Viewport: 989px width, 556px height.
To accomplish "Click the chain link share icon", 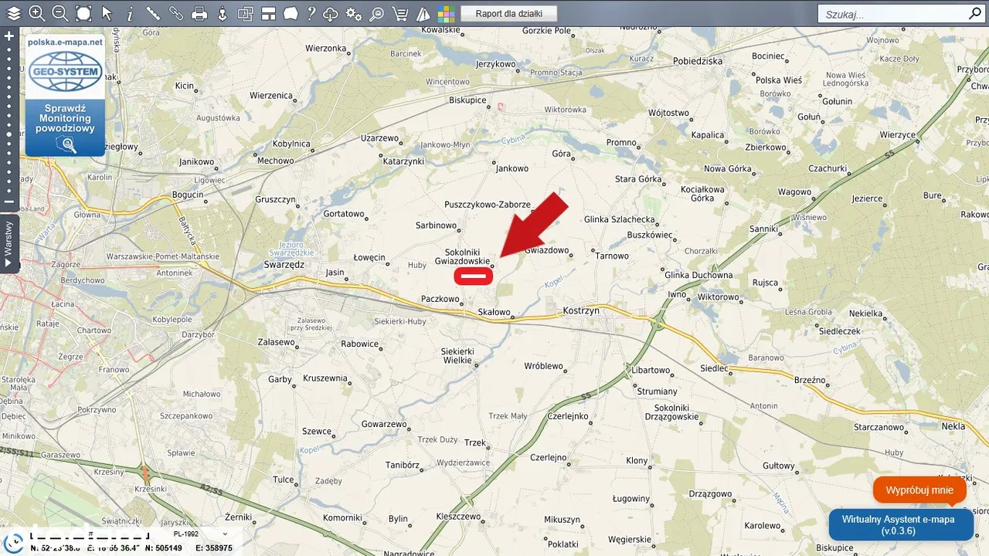I will coord(176,13).
